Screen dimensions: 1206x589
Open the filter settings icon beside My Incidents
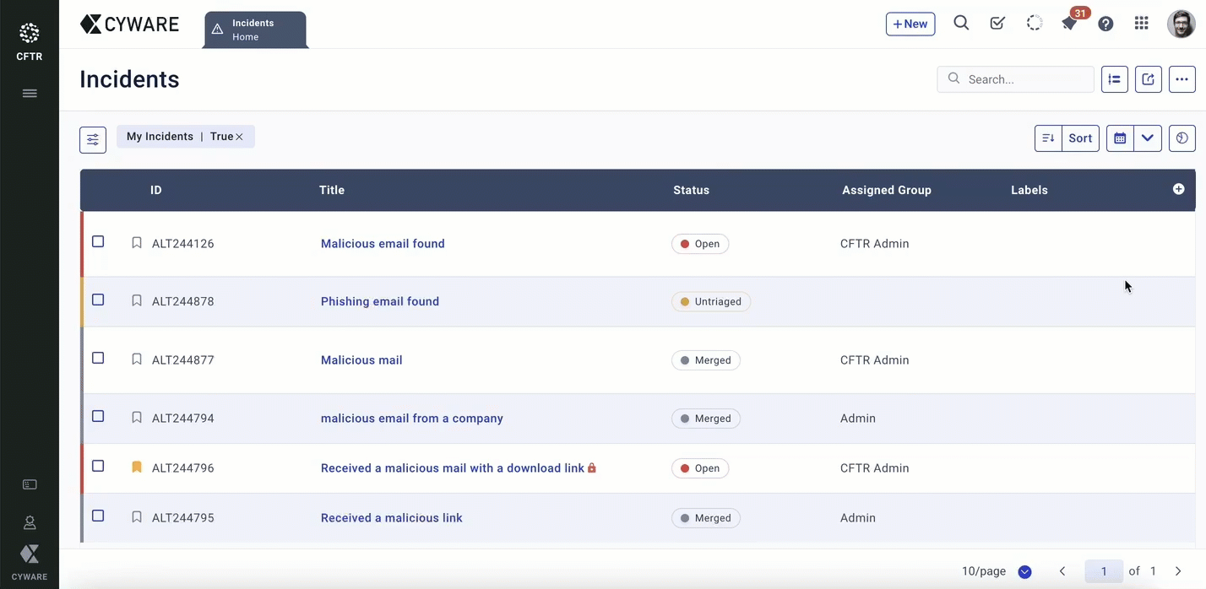(93, 139)
